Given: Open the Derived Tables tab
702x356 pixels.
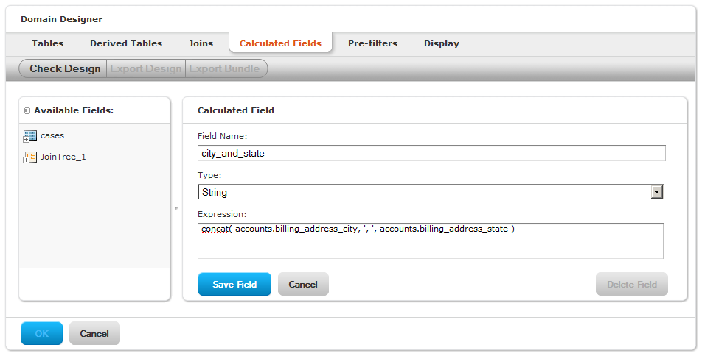Looking at the screenshot, I should pyautogui.click(x=126, y=43).
